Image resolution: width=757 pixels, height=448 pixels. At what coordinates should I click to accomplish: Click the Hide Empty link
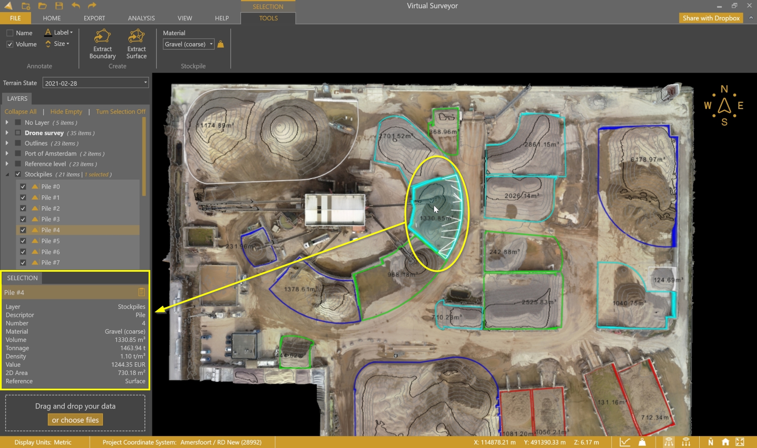[66, 112]
